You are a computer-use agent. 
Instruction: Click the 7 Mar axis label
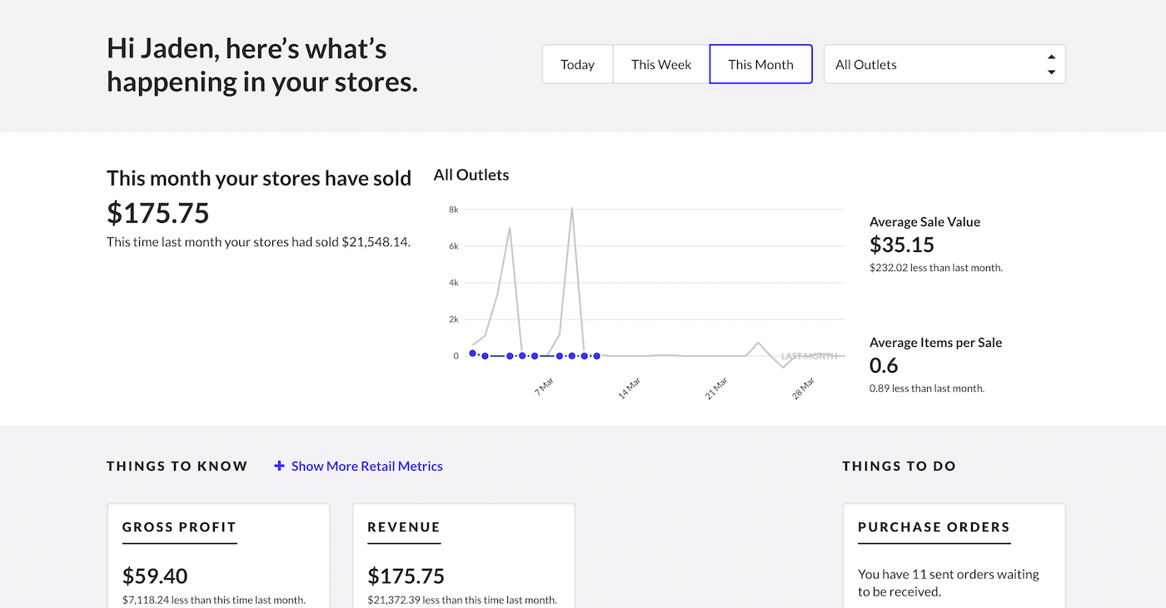(545, 386)
